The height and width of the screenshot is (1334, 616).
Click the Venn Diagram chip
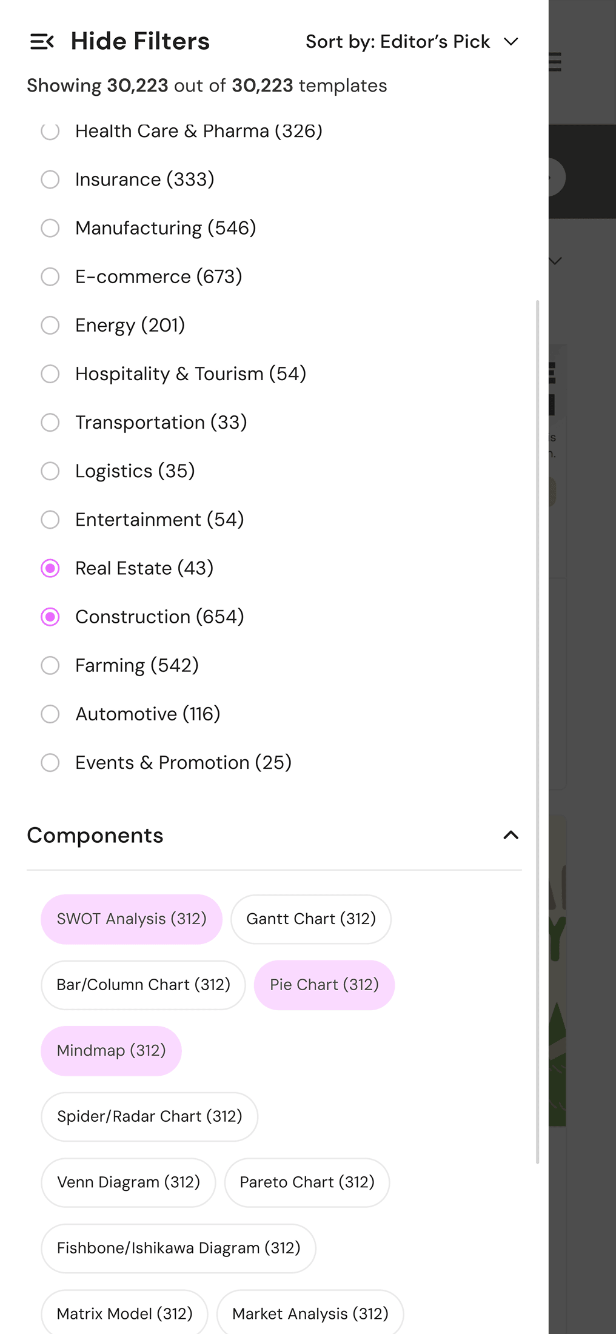(129, 1182)
